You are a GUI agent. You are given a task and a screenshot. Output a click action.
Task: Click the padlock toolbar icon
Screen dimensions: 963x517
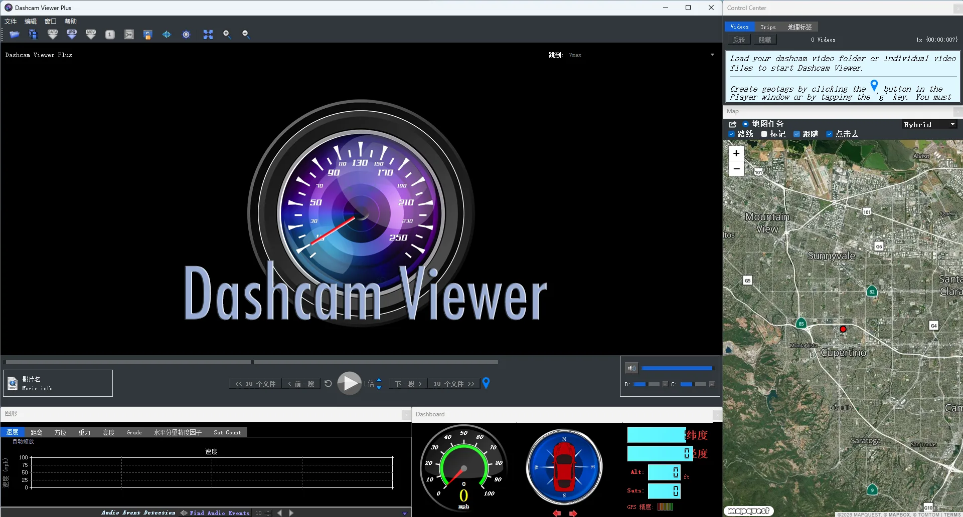tap(147, 35)
